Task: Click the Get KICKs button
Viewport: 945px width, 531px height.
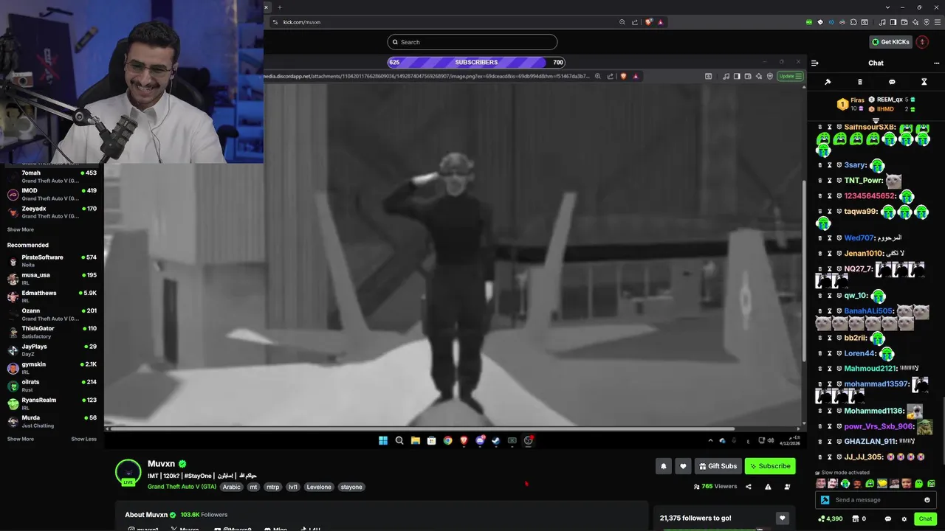Action: (x=890, y=42)
